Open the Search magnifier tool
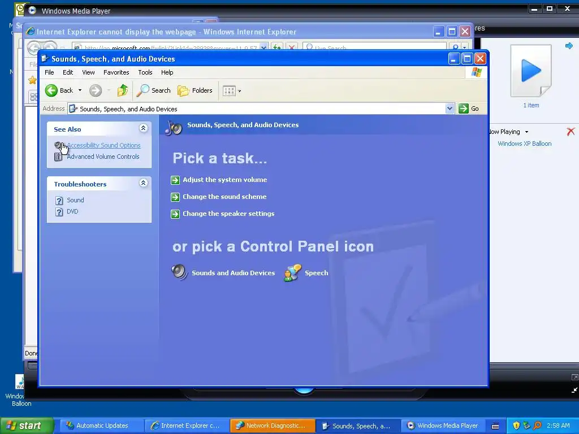The height and width of the screenshot is (434, 579). pos(154,90)
